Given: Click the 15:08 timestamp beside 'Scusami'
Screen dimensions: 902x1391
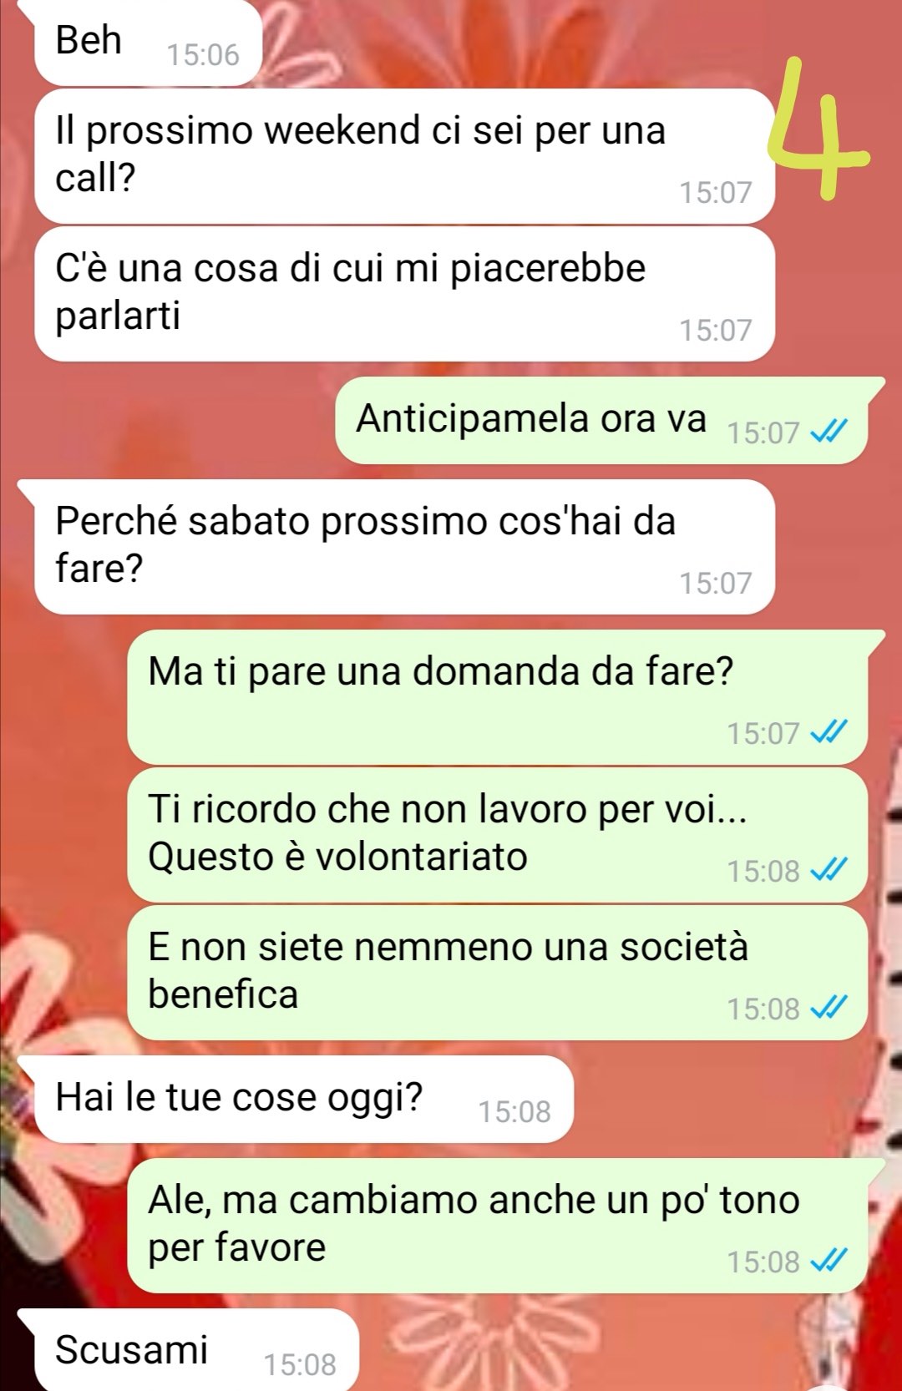Looking at the screenshot, I should click(x=300, y=1364).
